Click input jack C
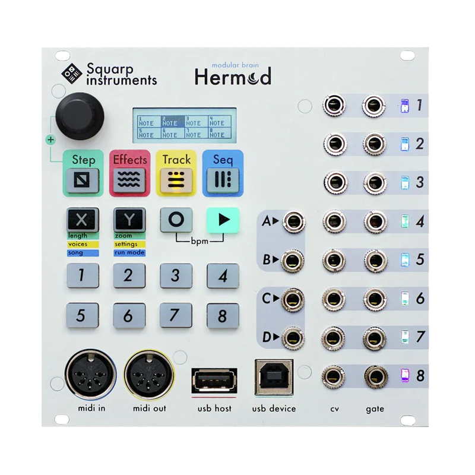 click(293, 299)
